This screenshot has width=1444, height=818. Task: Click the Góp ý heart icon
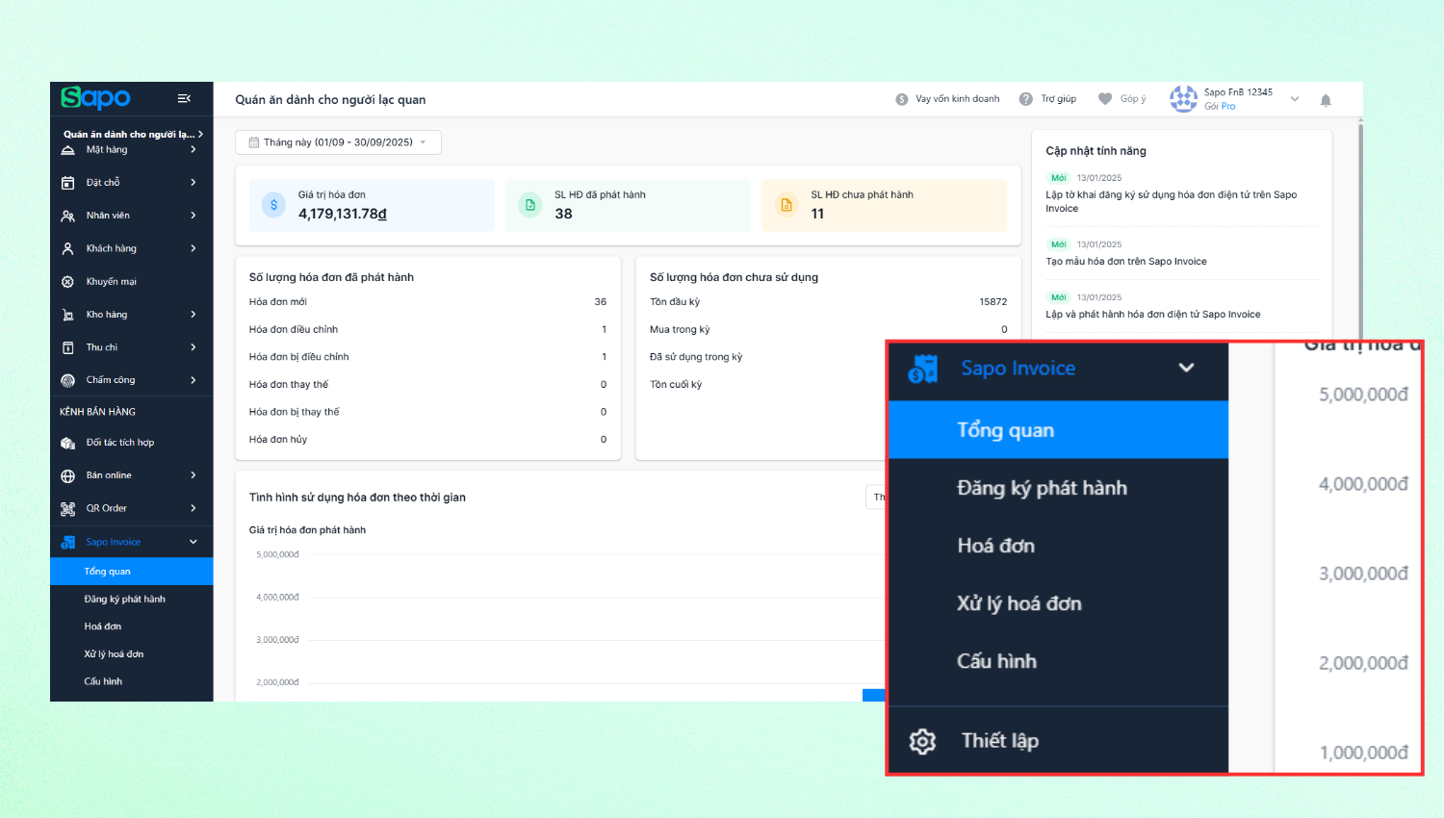[1105, 99]
